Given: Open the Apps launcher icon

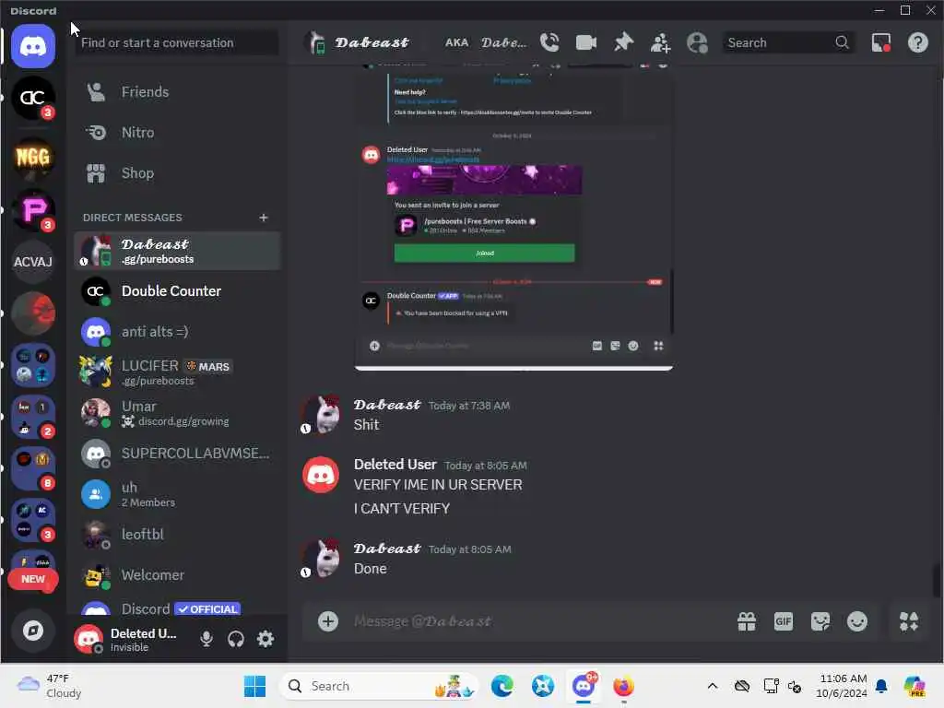Looking at the screenshot, I should (x=908, y=621).
